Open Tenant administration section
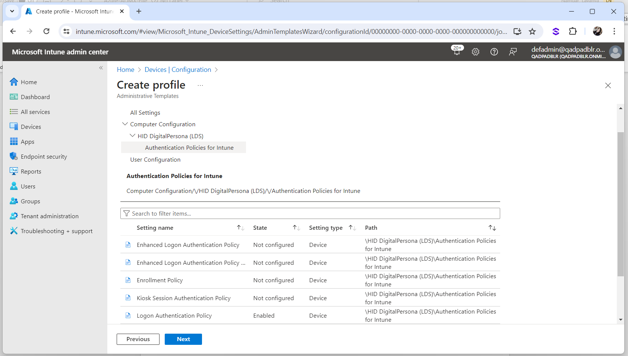This screenshot has width=628, height=356. click(50, 216)
